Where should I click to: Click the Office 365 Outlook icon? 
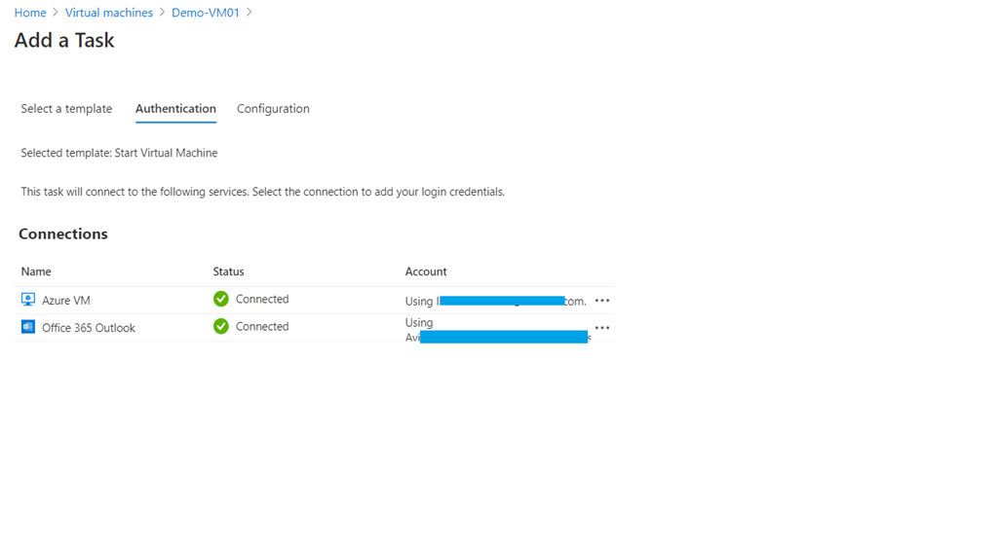[x=28, y=327]
